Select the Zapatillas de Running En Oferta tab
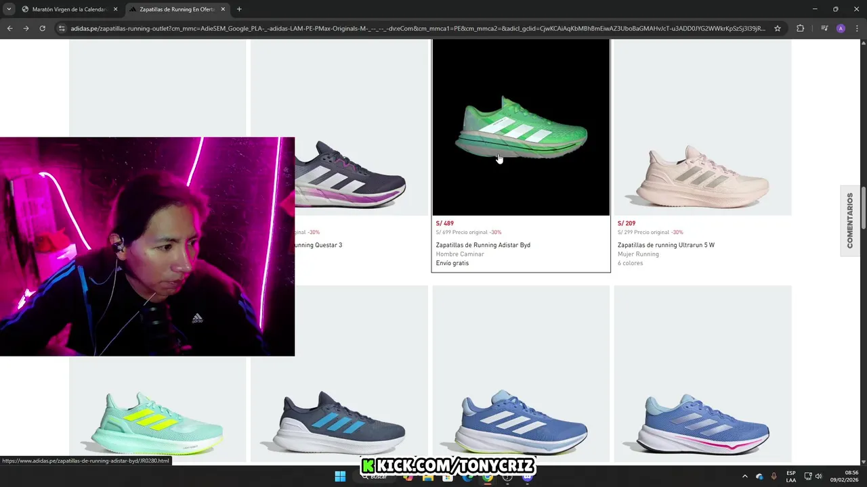867x487 pixels. tap(176, 9)
